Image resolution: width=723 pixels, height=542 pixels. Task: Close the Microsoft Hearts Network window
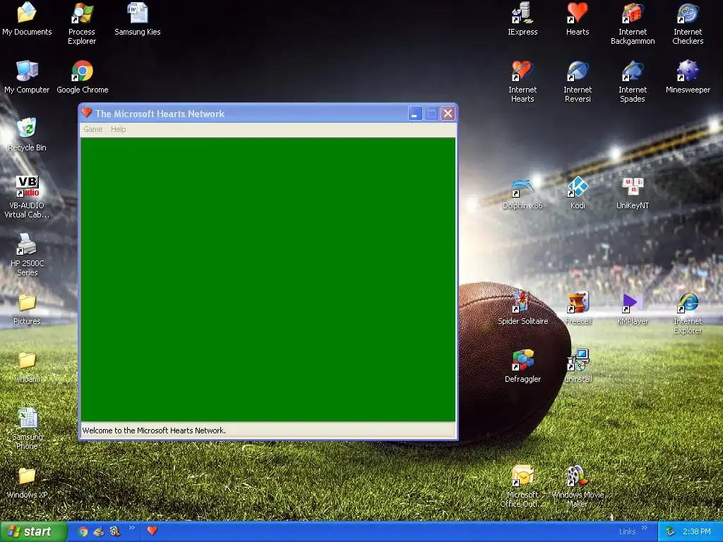point(448,114)
